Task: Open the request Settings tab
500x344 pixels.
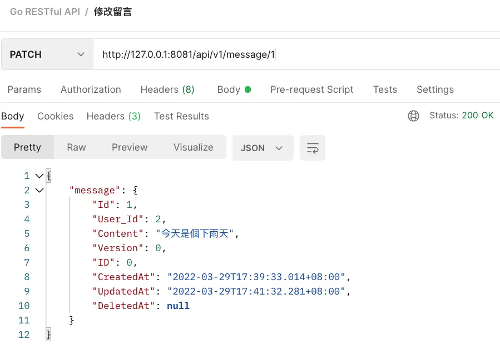Action: click(435, 89)
